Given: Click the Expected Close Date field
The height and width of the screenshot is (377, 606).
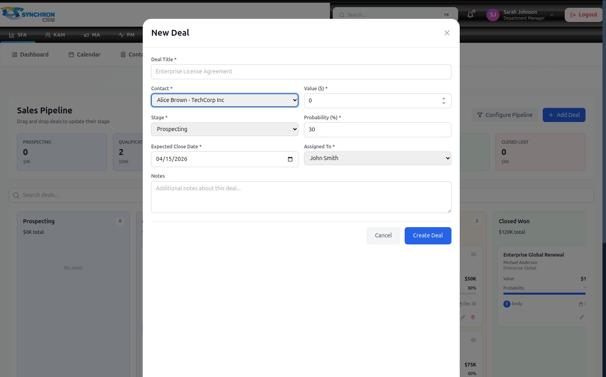Looking at the screenshot, I should [225, 159].
